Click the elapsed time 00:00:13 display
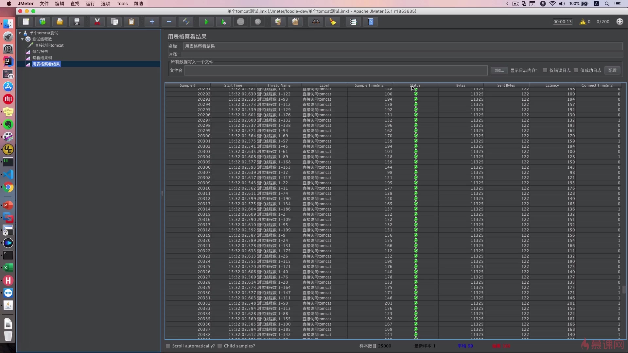 tap(563, 22)
